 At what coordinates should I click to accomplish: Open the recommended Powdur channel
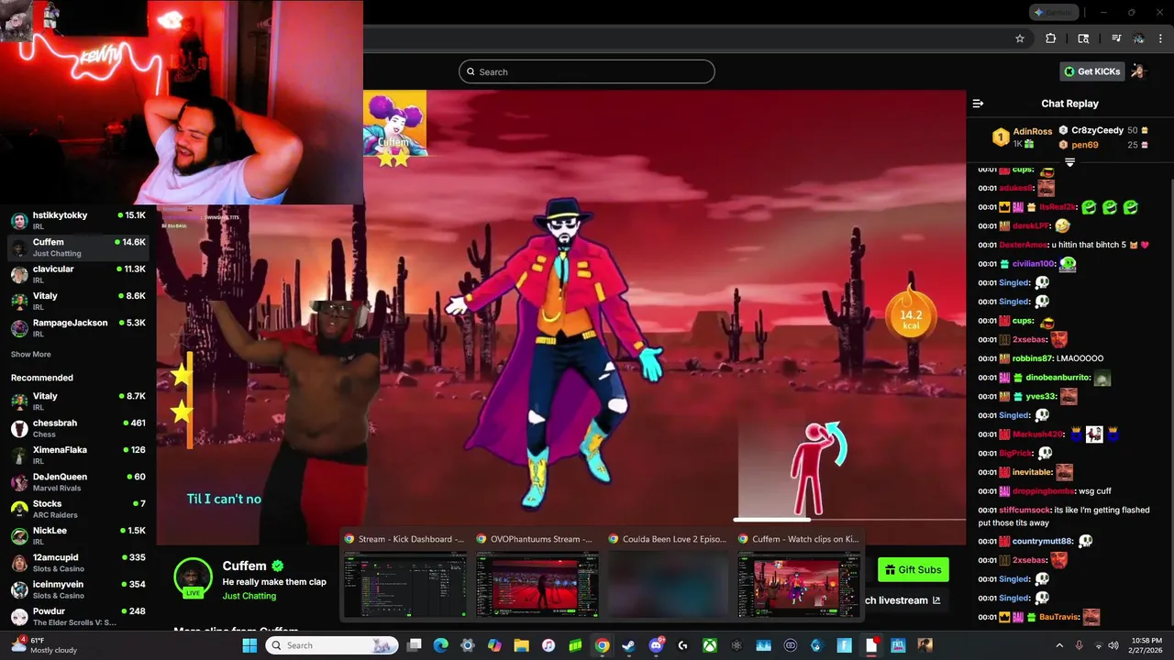(x=78, y=616)
